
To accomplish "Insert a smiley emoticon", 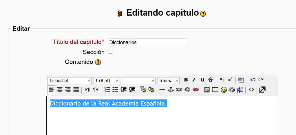I will click(224, 90).
